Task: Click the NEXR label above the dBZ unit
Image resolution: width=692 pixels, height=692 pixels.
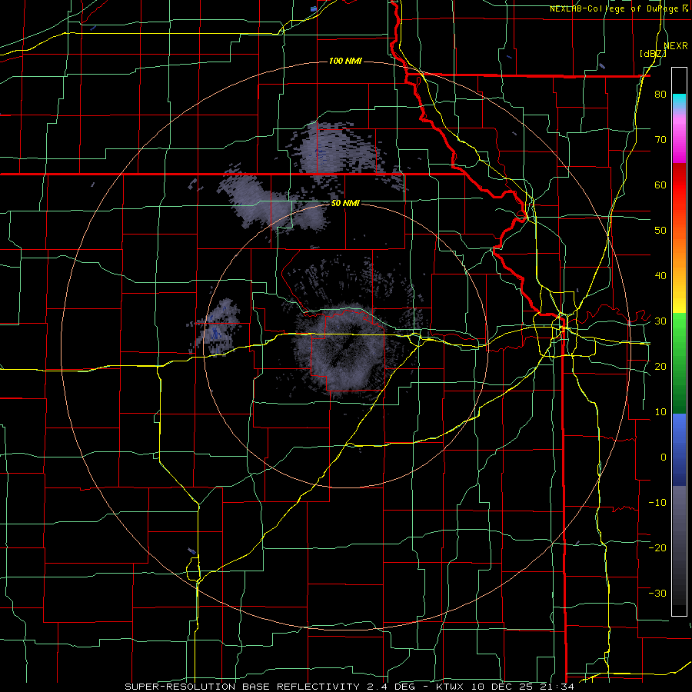Action: [x=675, y=46]
